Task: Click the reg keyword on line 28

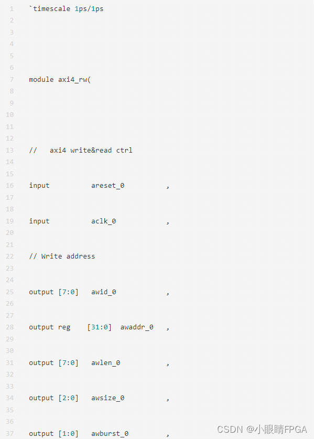Action: [x=64, y=327]
